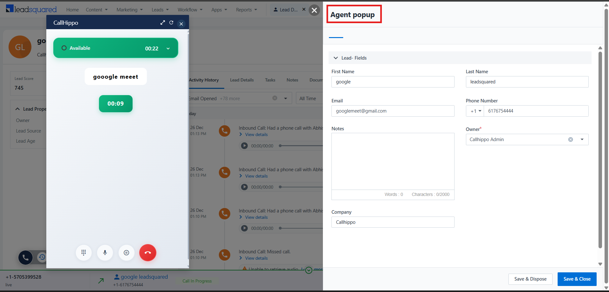Viewport: 609px width, 292px height.
Task: Edit the Email field
Action: pyautogui.click(x=393, y=111)
